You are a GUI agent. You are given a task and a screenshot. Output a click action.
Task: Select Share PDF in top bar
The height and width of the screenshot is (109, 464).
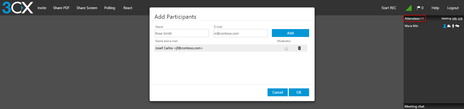61,8
